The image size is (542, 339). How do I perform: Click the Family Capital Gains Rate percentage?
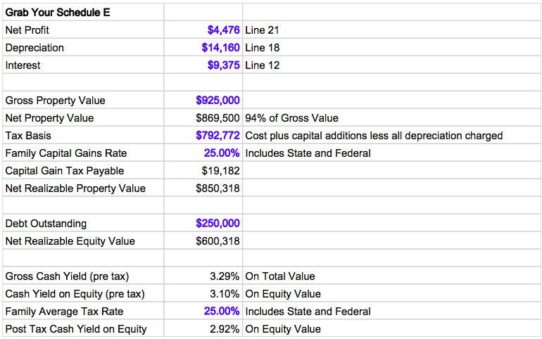click(222, 153)
